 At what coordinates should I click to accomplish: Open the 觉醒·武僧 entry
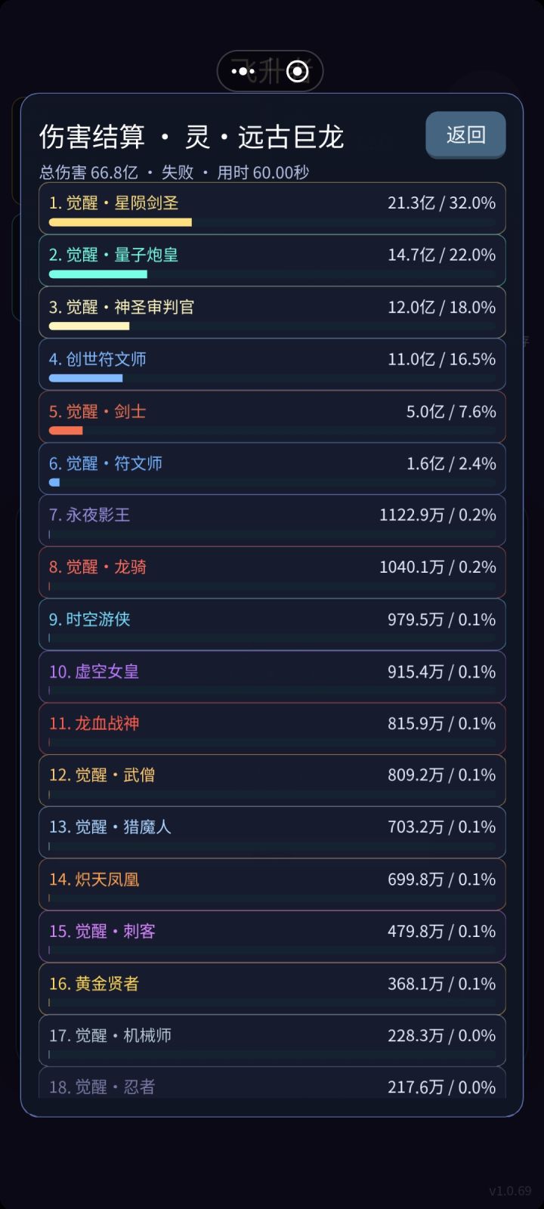pos(272,781)
